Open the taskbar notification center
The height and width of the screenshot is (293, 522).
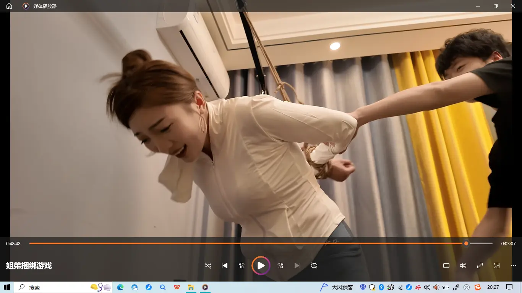(509, 287)
